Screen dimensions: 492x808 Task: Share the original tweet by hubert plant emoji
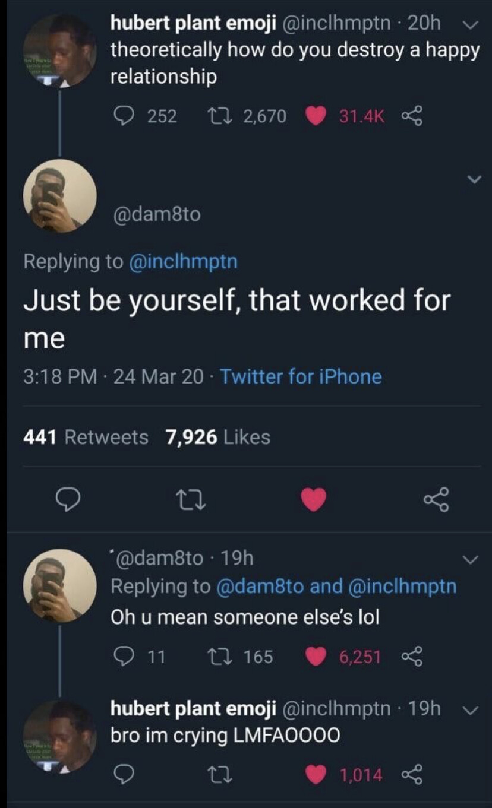(411, 116)
